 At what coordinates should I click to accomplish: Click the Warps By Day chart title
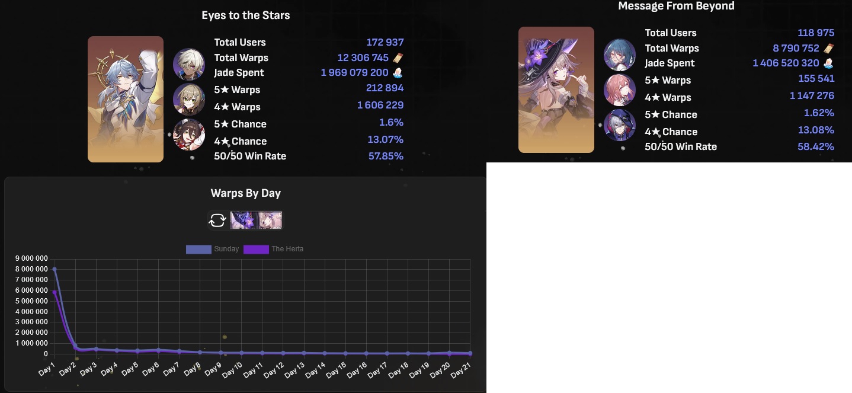click(246, 193)
